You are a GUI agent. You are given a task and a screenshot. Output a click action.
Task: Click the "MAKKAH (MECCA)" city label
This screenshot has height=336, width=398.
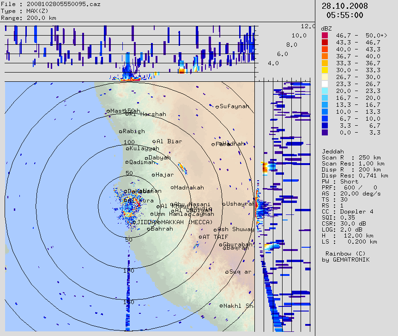pyautogui.click(x=187, y=222)
